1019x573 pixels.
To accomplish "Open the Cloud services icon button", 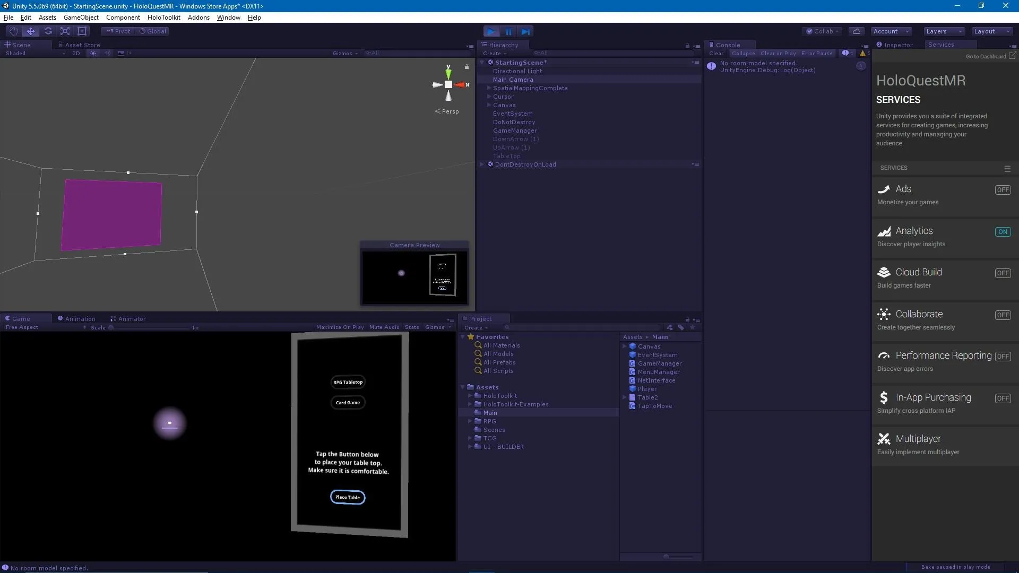I will [856, 31].
